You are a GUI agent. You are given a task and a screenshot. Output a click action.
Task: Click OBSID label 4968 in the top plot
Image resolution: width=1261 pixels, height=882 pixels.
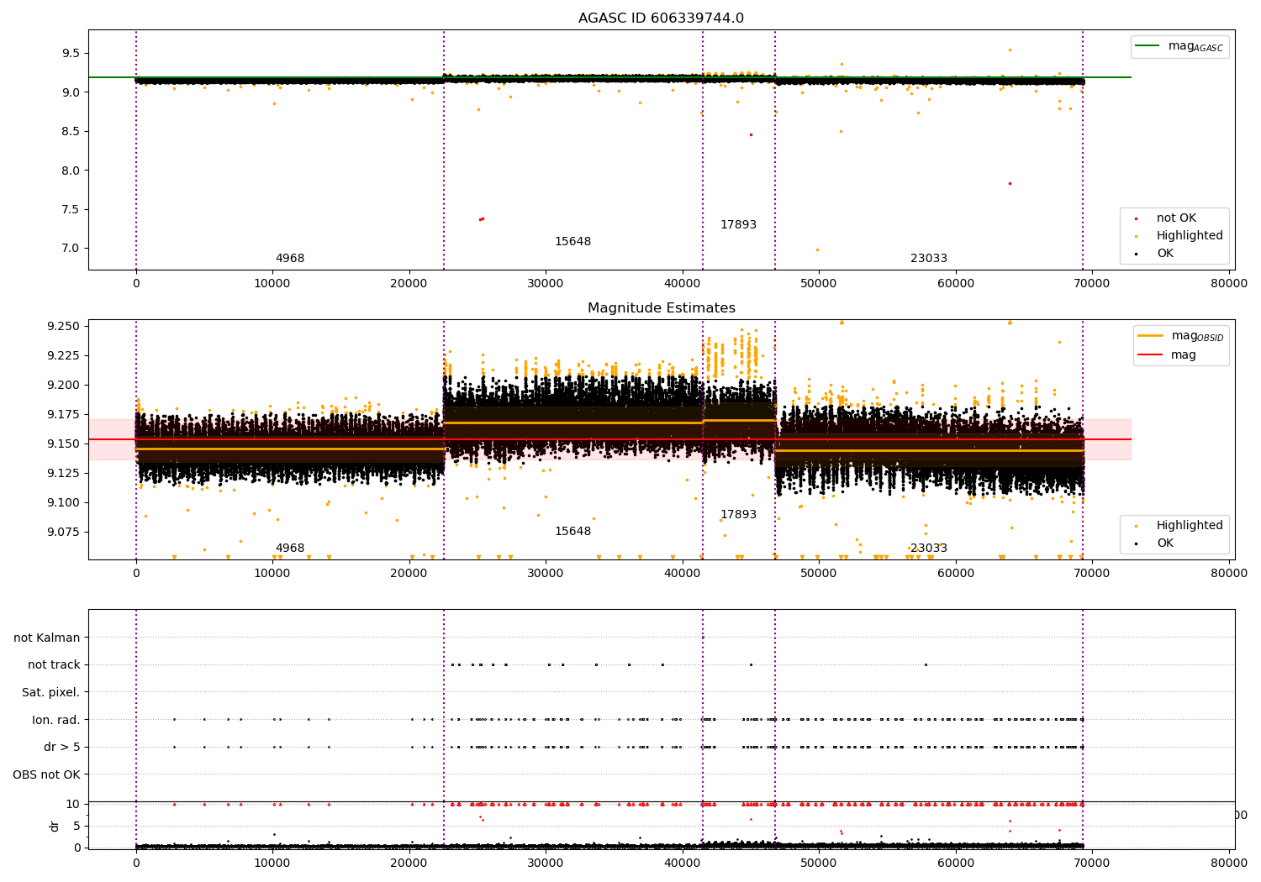pos(290,259)
